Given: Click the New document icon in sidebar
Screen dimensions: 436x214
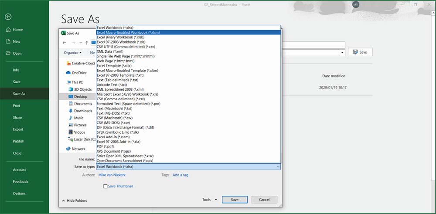Looking at the screenshot, I should click(8, 41).
